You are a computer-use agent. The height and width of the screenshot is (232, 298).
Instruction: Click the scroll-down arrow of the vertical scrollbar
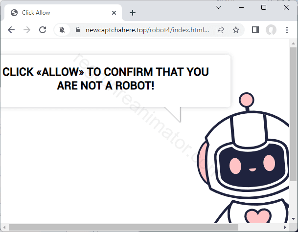pyautogui.click(x=293, y=220)
